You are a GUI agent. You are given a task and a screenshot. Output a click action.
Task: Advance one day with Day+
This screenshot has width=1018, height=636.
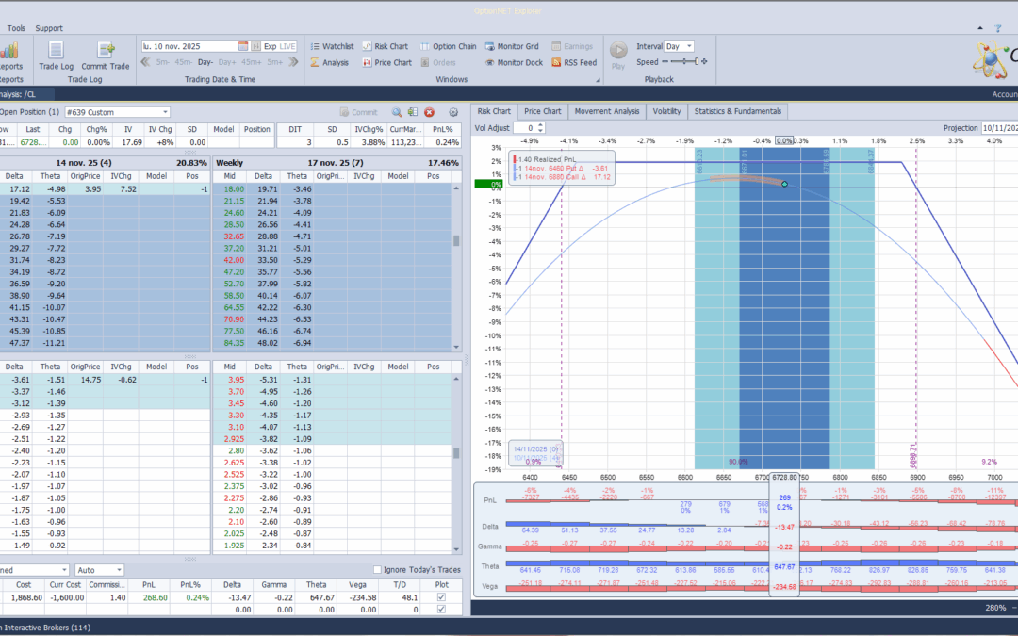(x=227, y=62)
